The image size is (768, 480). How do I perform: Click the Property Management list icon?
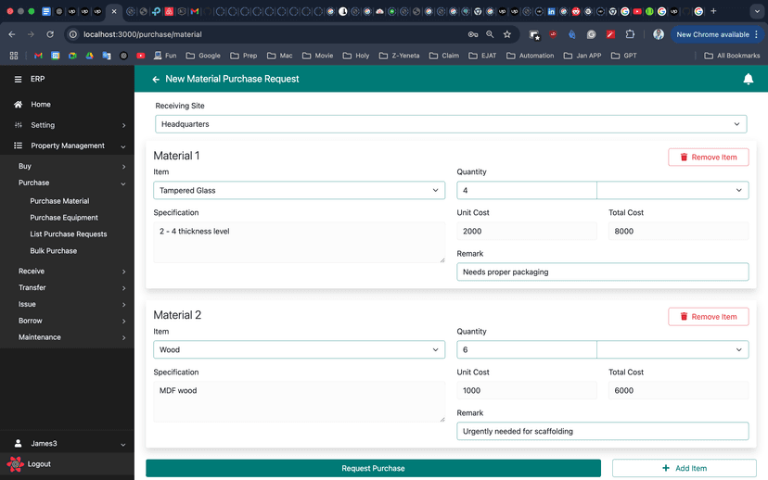pos(19,145)
